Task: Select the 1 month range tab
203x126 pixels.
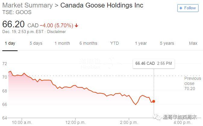Action: pos(62,43)
